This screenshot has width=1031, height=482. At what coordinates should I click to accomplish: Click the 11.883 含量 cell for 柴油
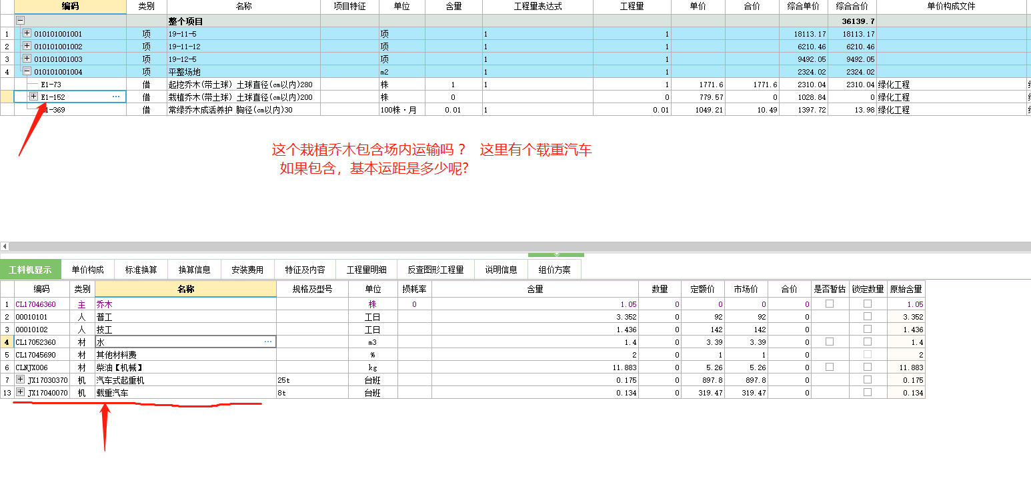pyautogui.click(x=535, y=367)
